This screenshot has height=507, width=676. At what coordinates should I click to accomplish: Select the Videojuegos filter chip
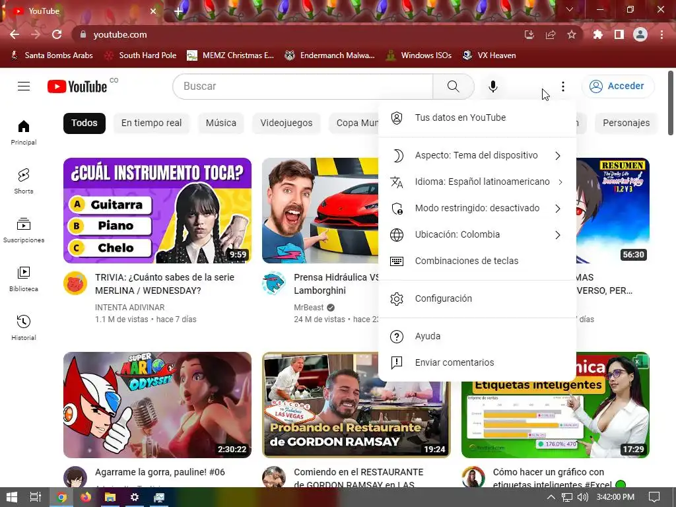point(287,123)
